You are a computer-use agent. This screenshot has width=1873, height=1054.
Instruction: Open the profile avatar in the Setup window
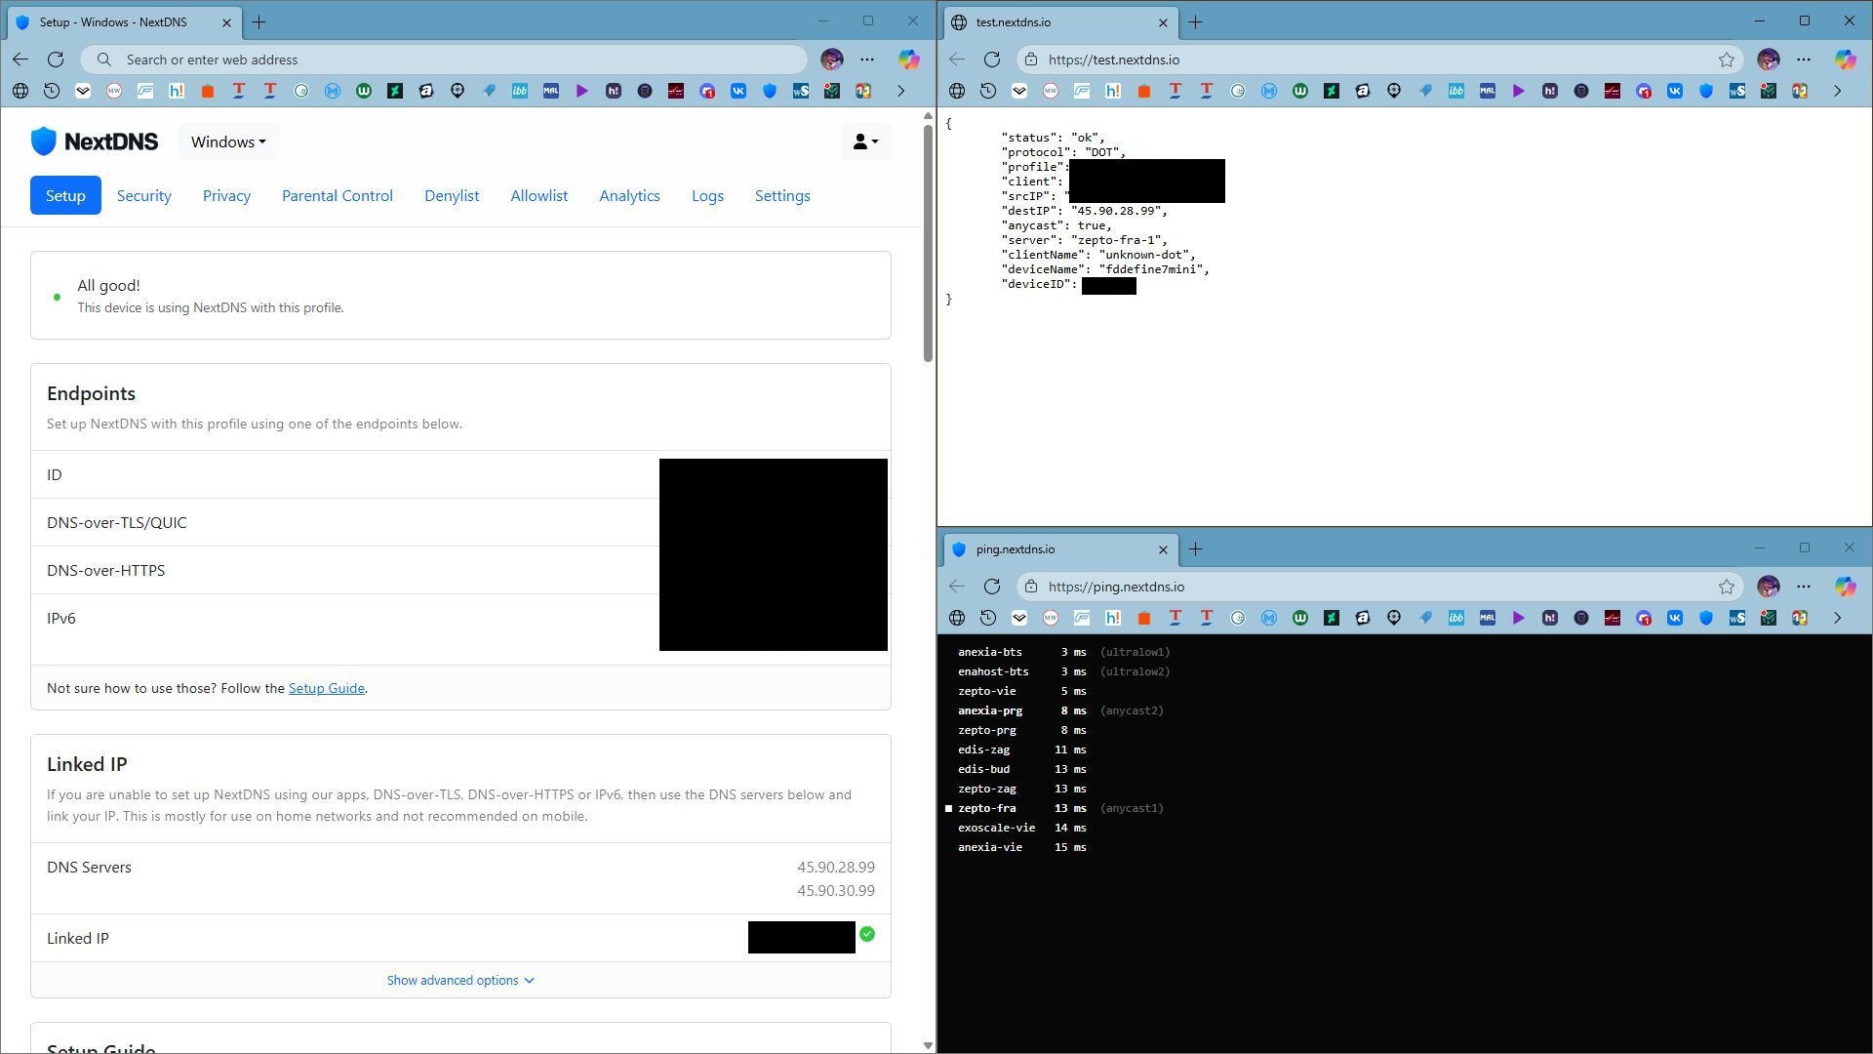click(831, 60)
